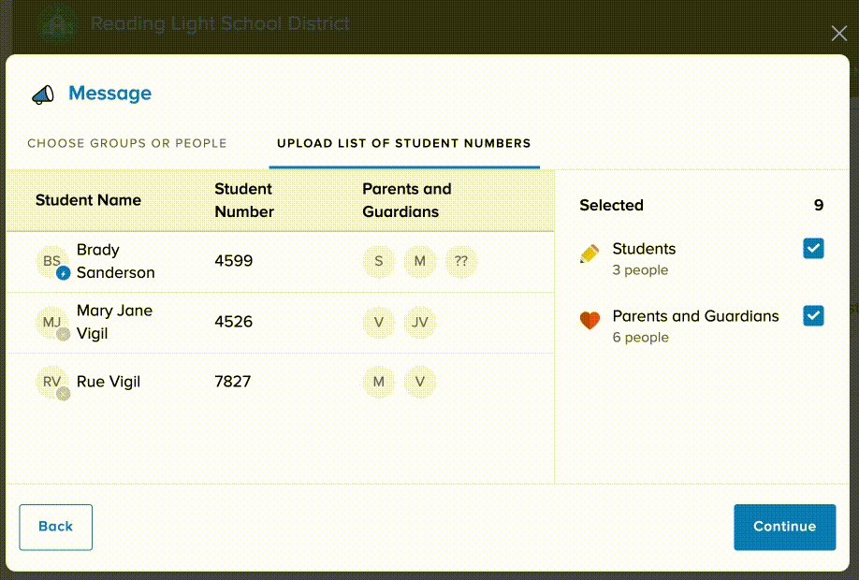Click the '??' guardian badge for Brady

[x=460, y=261]
